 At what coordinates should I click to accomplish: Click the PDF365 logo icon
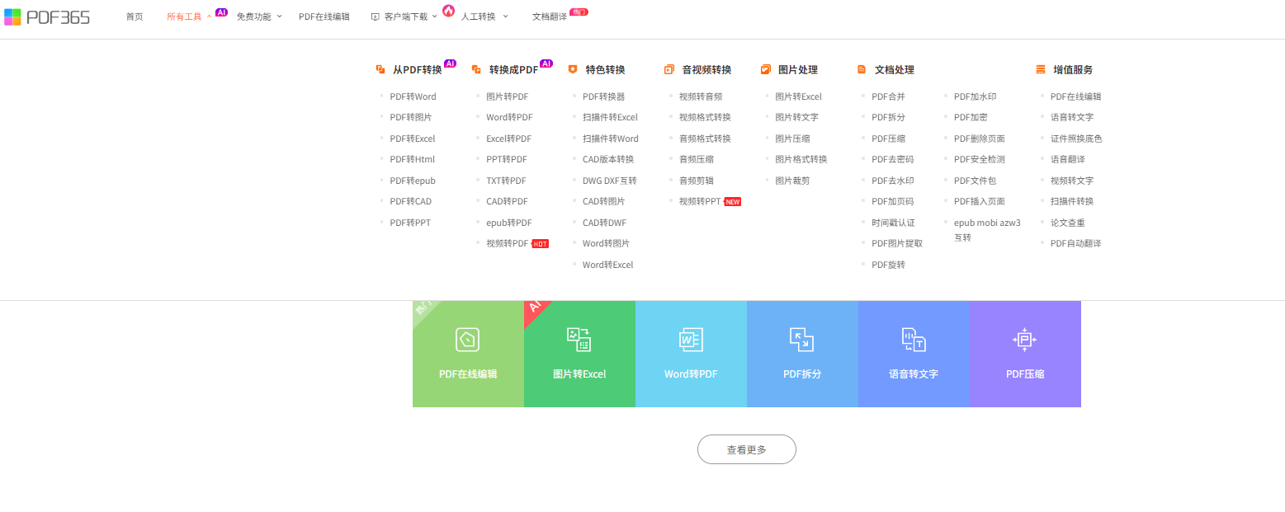pos(12,17)
